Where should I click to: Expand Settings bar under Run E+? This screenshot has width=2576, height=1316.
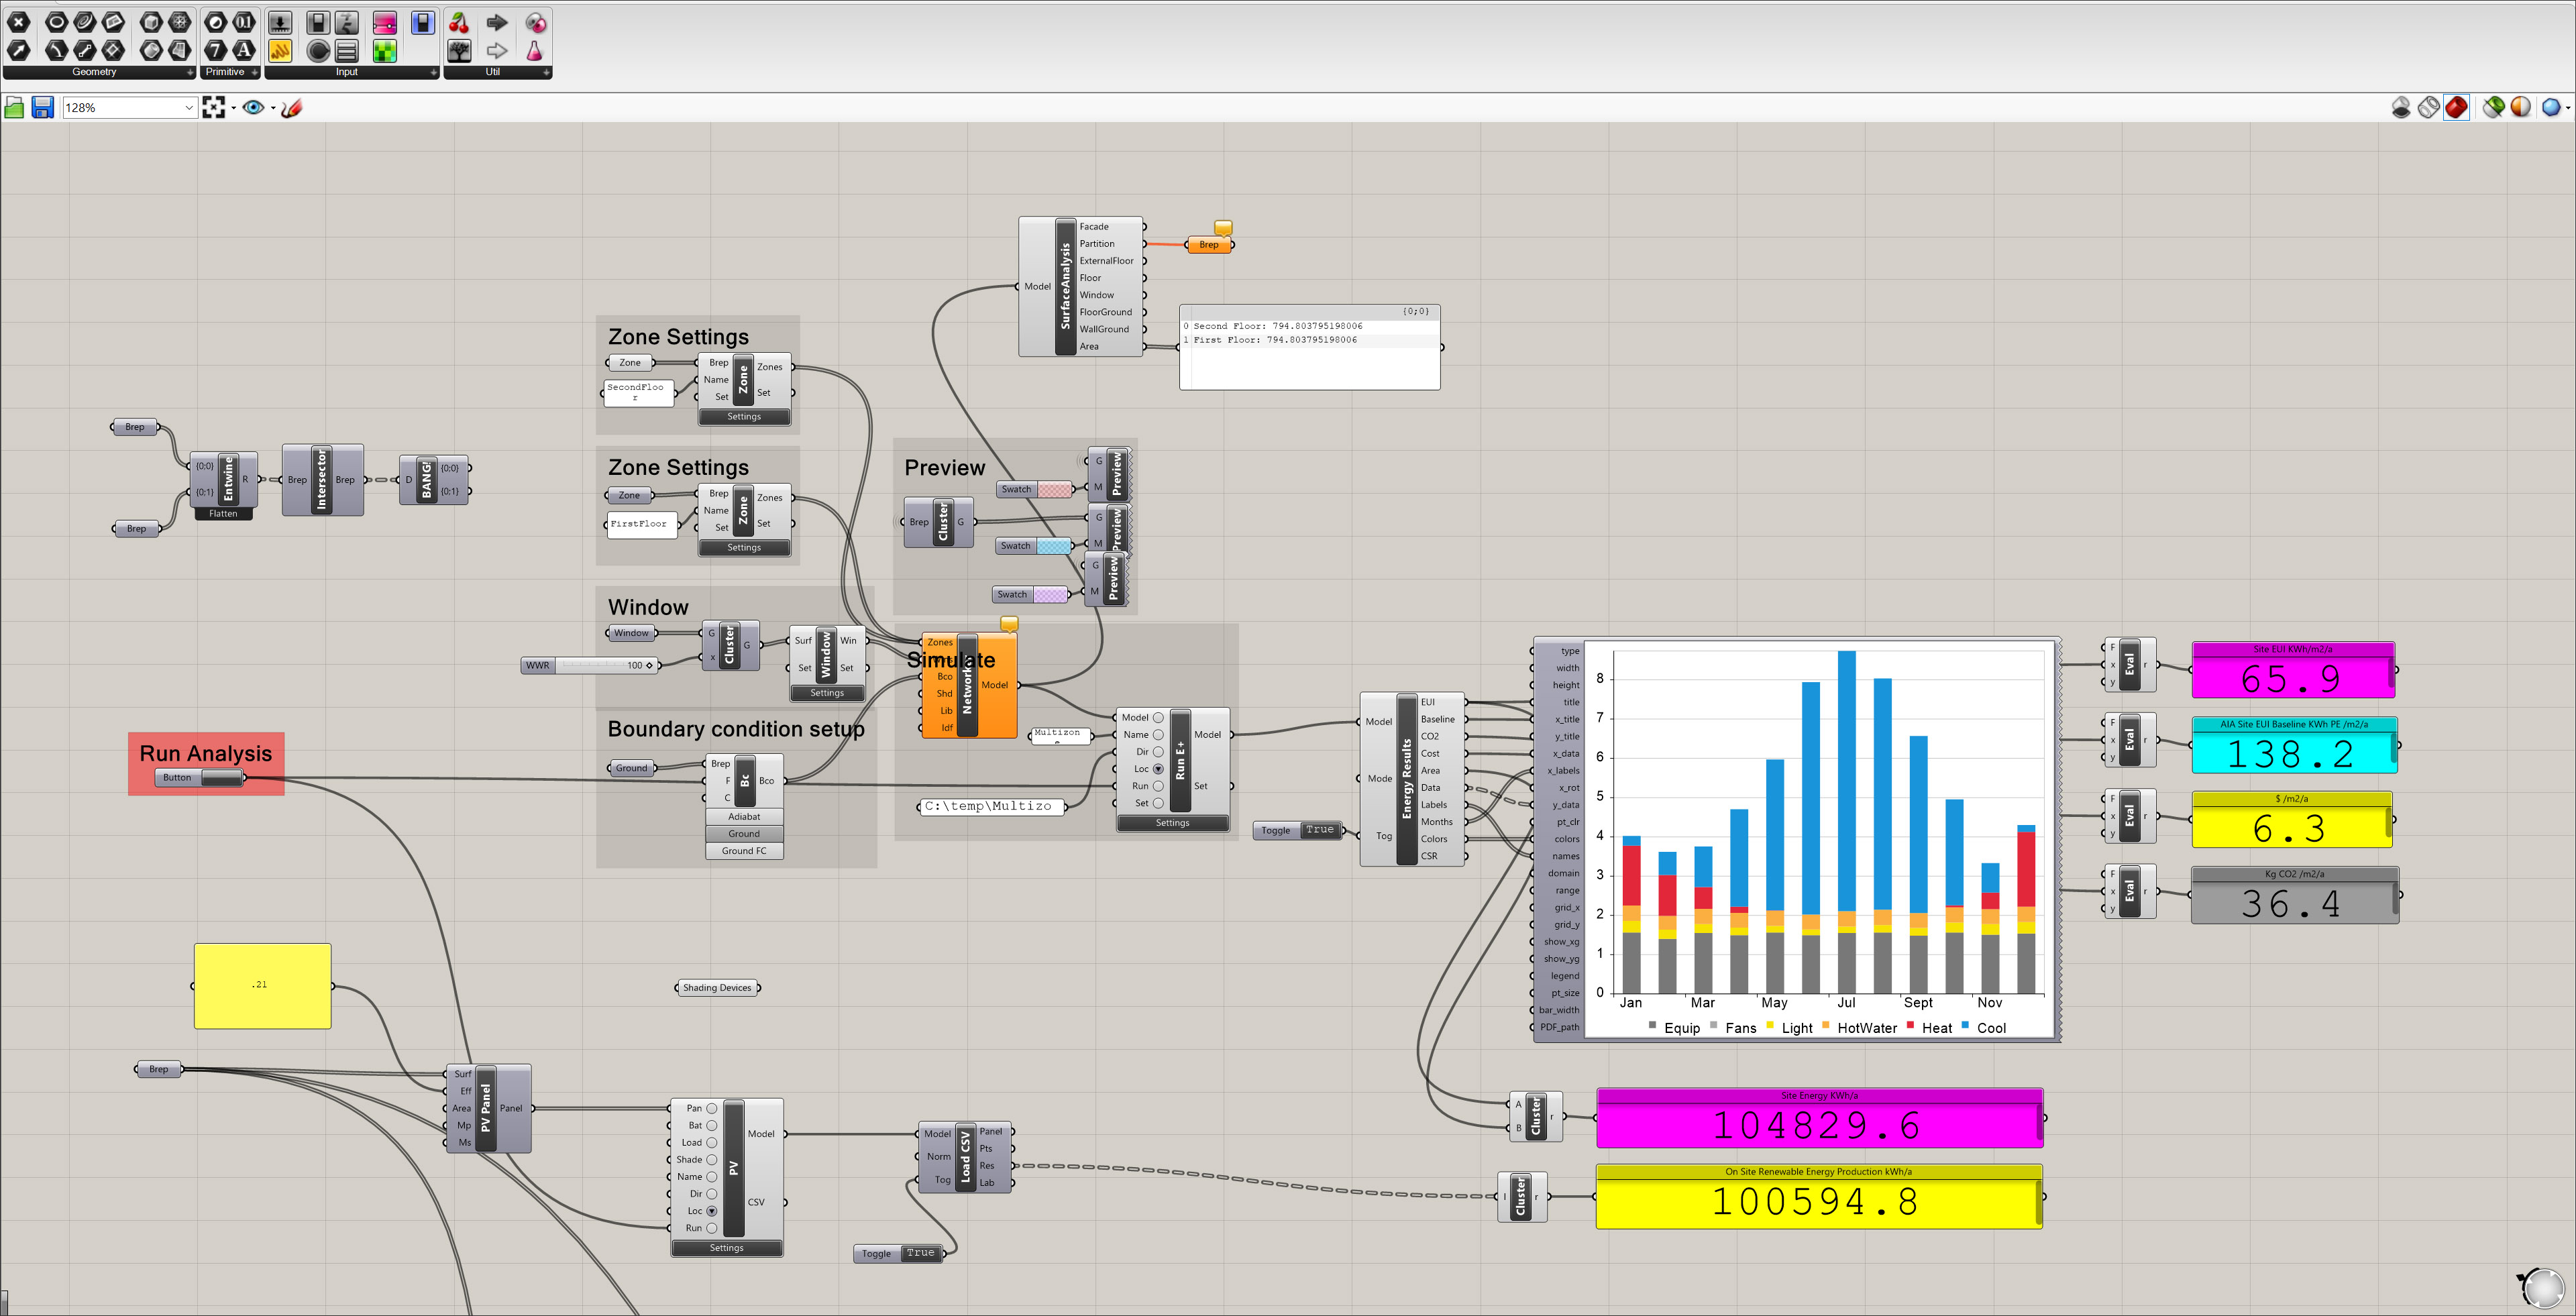pyautogui.click(x=1172, y=823)
